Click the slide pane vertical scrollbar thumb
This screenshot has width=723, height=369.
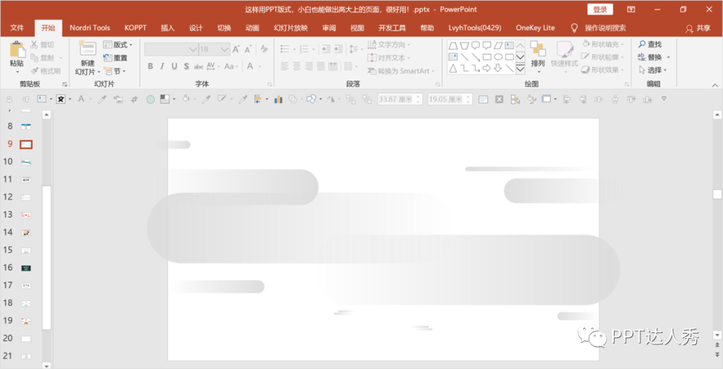click(x=47, y=258)
